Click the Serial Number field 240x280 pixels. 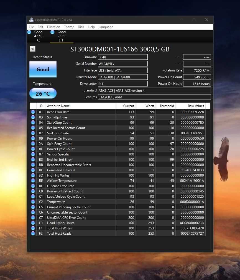[x=123, y=64]
